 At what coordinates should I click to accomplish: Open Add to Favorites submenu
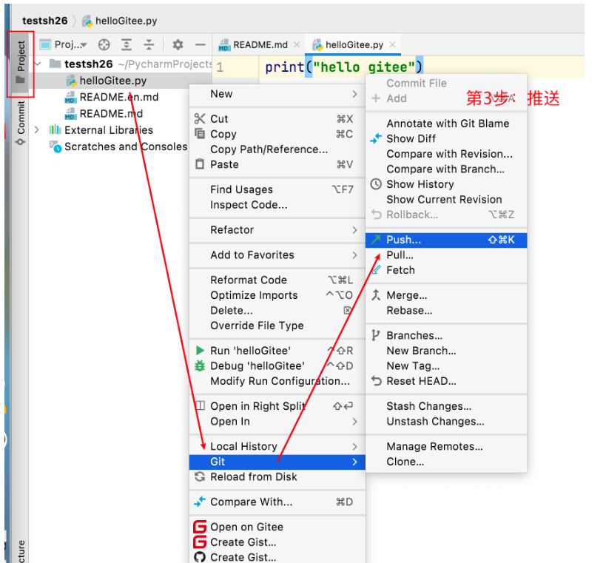click(277, 254)
